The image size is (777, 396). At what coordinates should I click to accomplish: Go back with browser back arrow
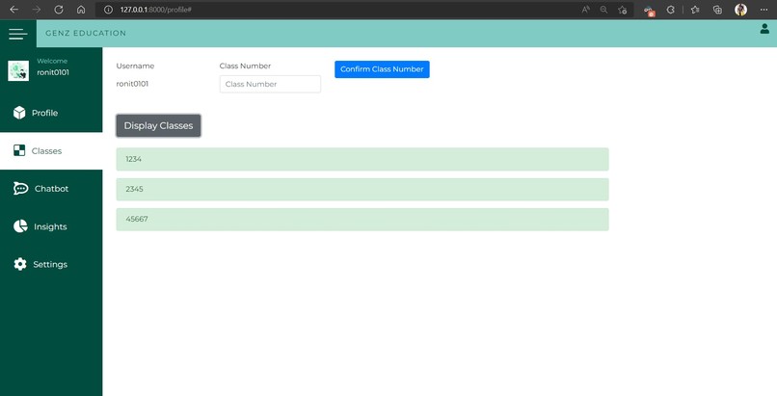[13, 10]
